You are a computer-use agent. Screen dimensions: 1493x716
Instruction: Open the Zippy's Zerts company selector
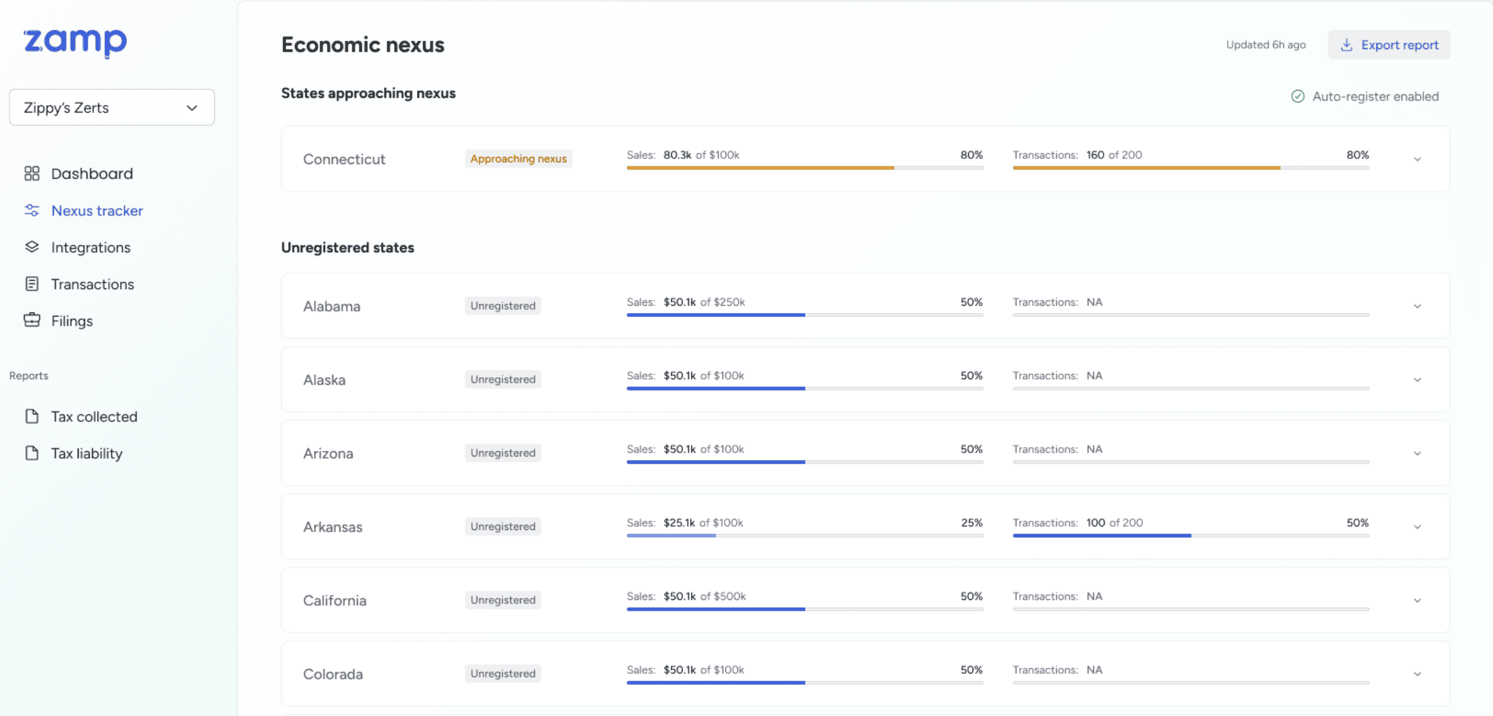pyautogui.click(x=112, y=107)
